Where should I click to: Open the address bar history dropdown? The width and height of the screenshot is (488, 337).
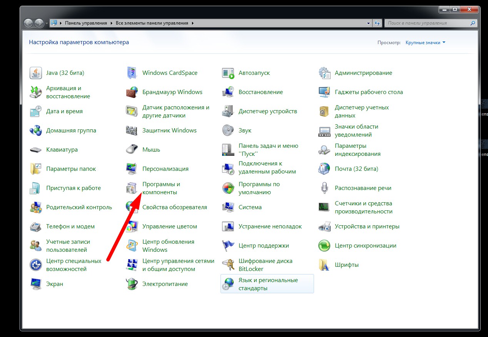[x=368, y=23]
